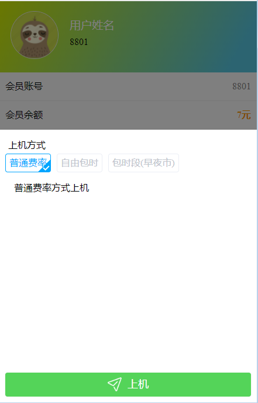258x403 pixels.
Task: Select the 自由包时 option
Action: [x=80, y=163]
